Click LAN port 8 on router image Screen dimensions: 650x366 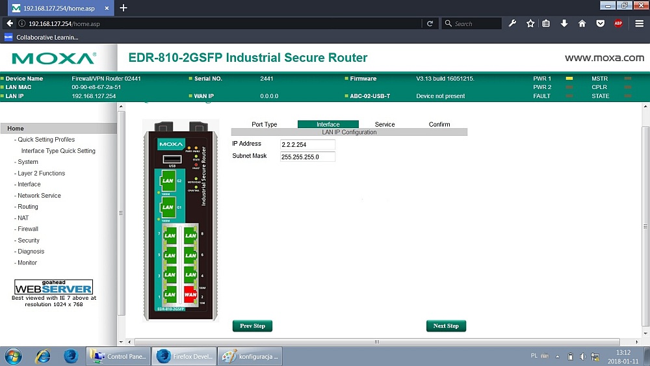[x=190, y=235]
